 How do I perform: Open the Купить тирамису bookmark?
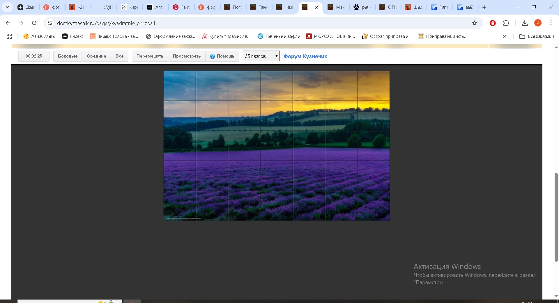[x=226, y=36]
